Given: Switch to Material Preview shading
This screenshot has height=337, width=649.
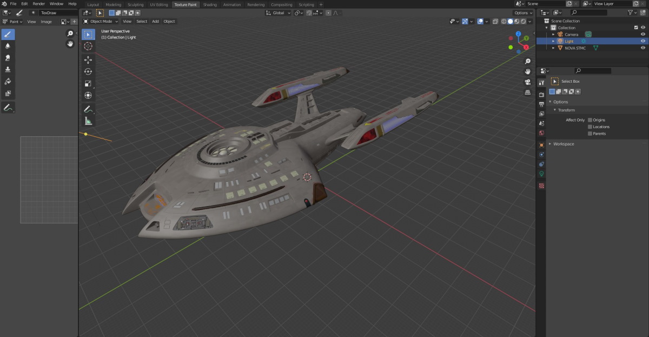Looking at the screenshot, I should point(516,21).
